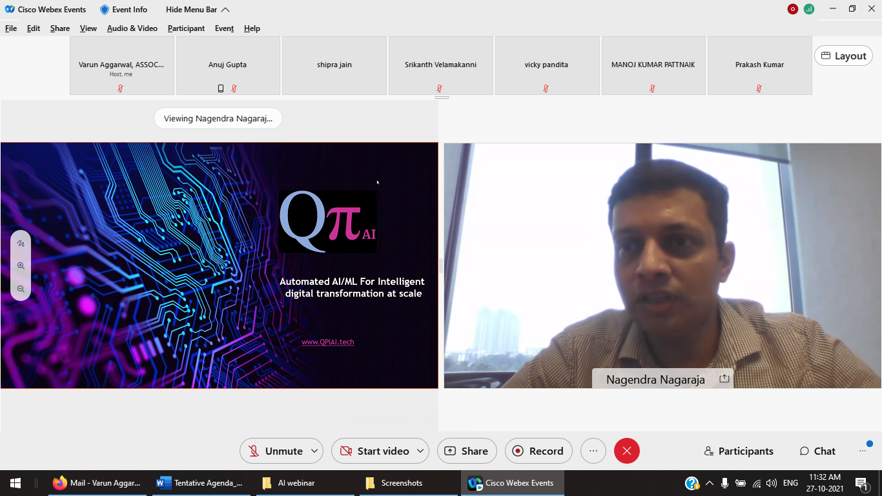Open the Participant menu
The image size is (882, 496).
[186, 28]
